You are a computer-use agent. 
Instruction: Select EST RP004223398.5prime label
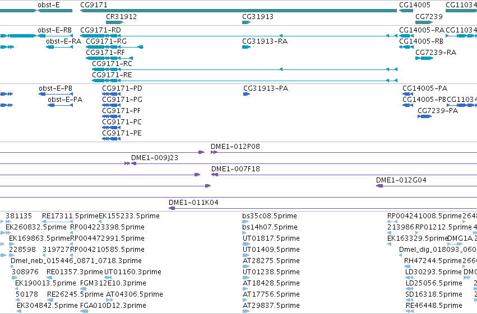[x=108, y=227]
